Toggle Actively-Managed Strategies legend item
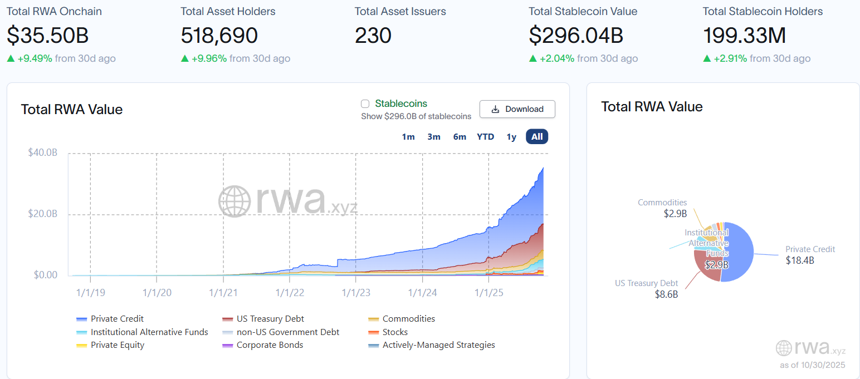Image resolution: width=860 pixels, height=379 pixels. pyautogui.click(x=438, y=344)
